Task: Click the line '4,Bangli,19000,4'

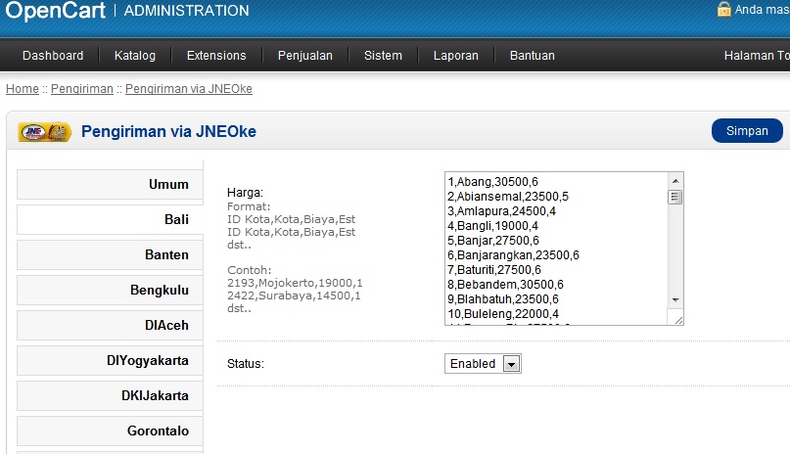Action: 492,225
